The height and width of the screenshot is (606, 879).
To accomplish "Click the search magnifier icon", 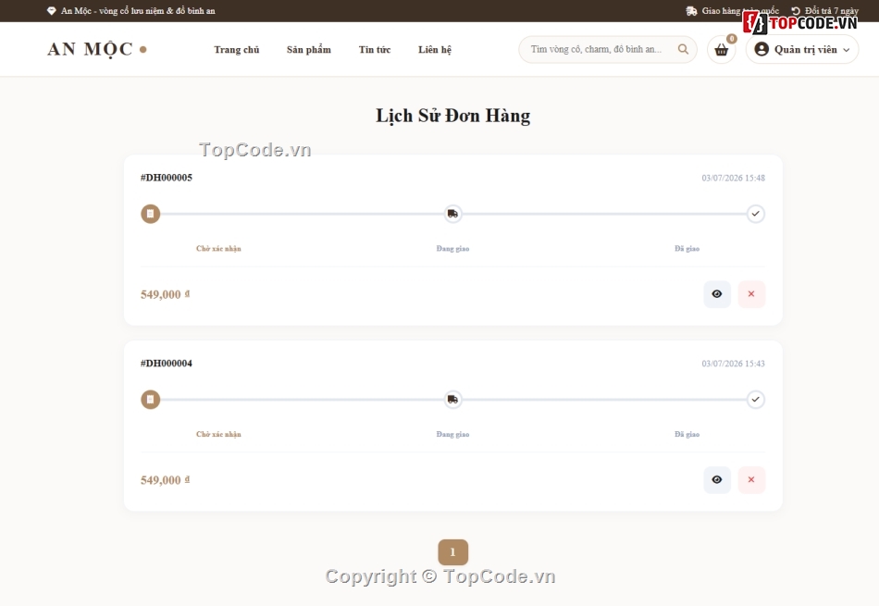I will coord(683,49).
